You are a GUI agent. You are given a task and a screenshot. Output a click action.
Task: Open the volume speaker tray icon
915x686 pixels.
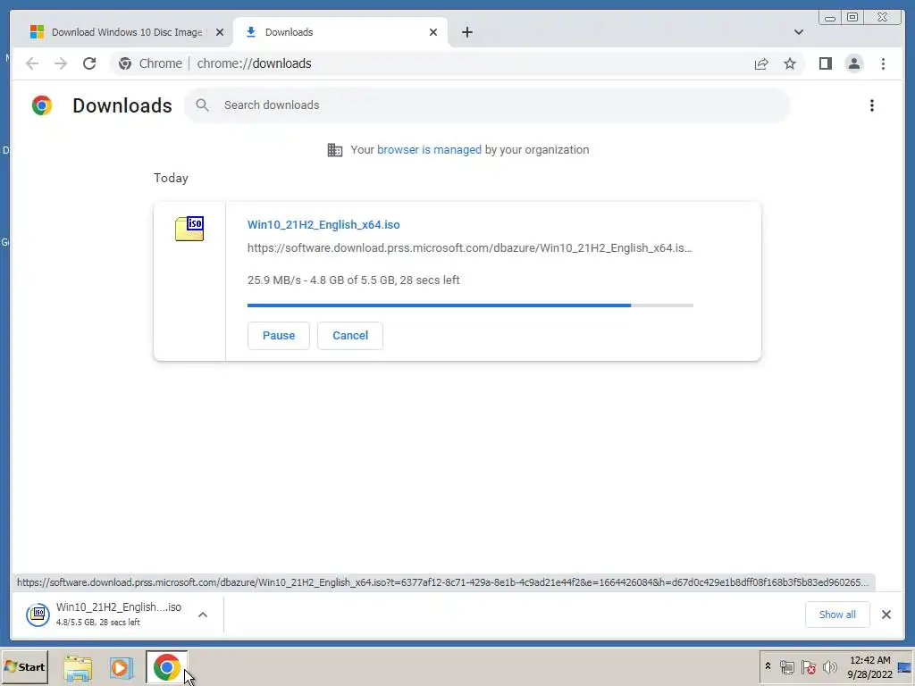tap(829, 666)
